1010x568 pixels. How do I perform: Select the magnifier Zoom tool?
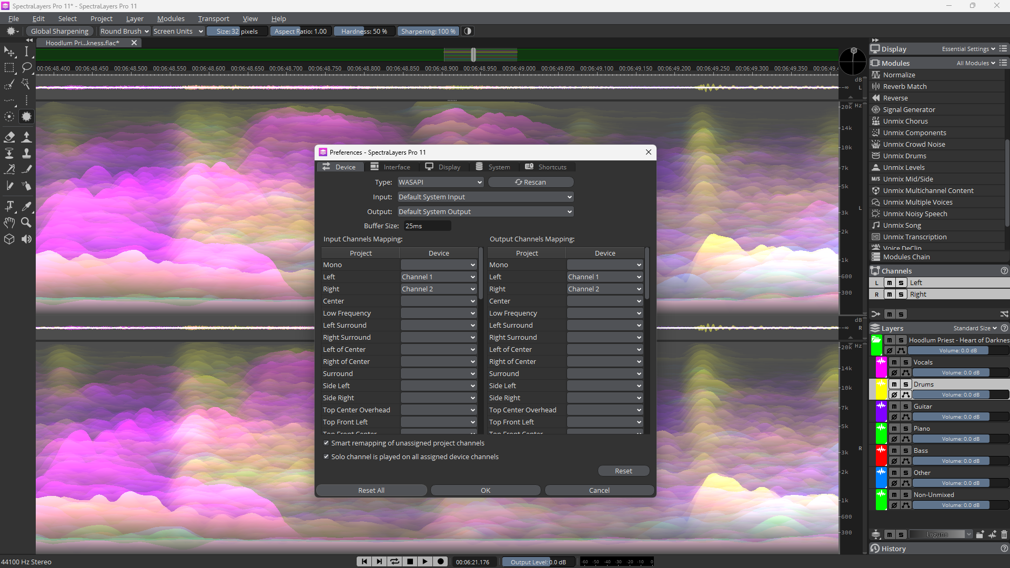click(x=26, y=222)
